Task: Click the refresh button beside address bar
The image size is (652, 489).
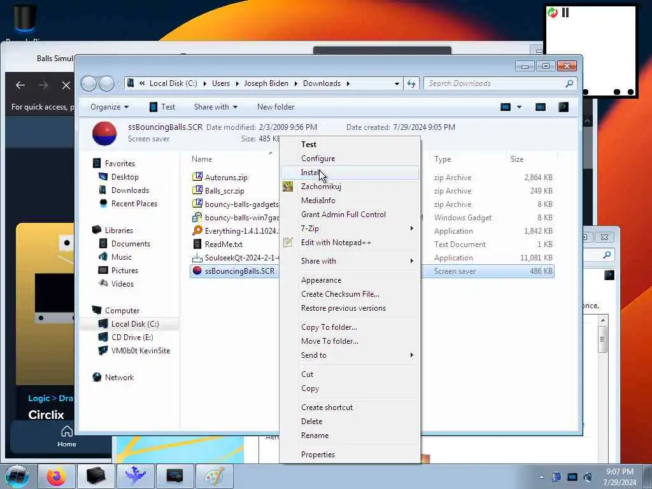Action: pos(411,83)
